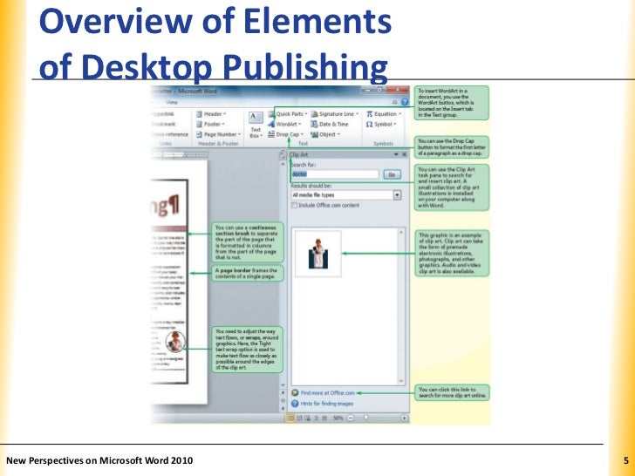Click the Text Box button icon
Image resolution: width=635 pixels, height=476 pixels.
[x=255, y=118]
